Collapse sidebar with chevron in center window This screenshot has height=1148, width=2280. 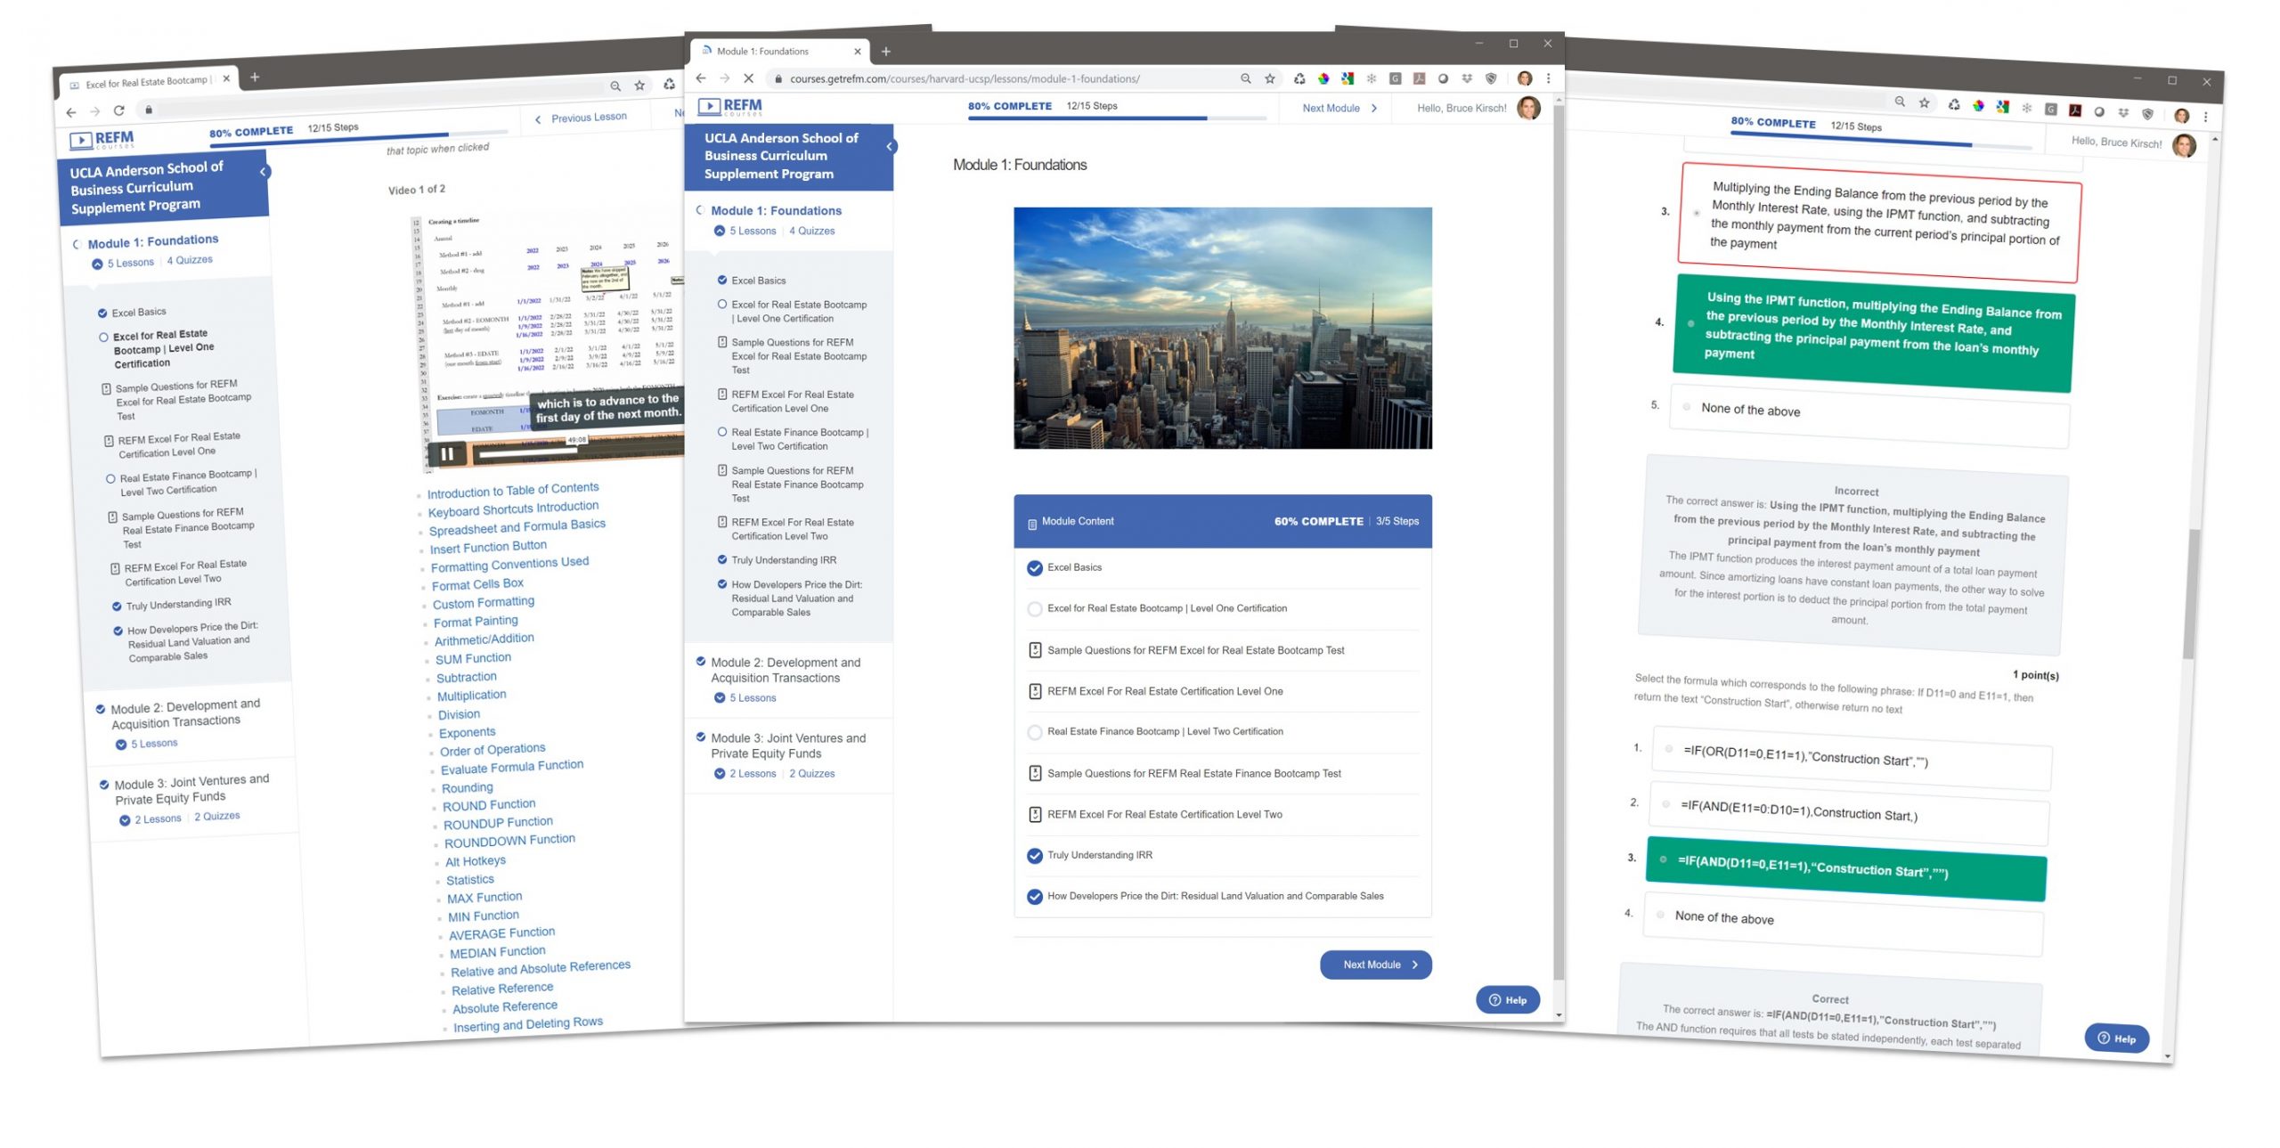point(890,146)
